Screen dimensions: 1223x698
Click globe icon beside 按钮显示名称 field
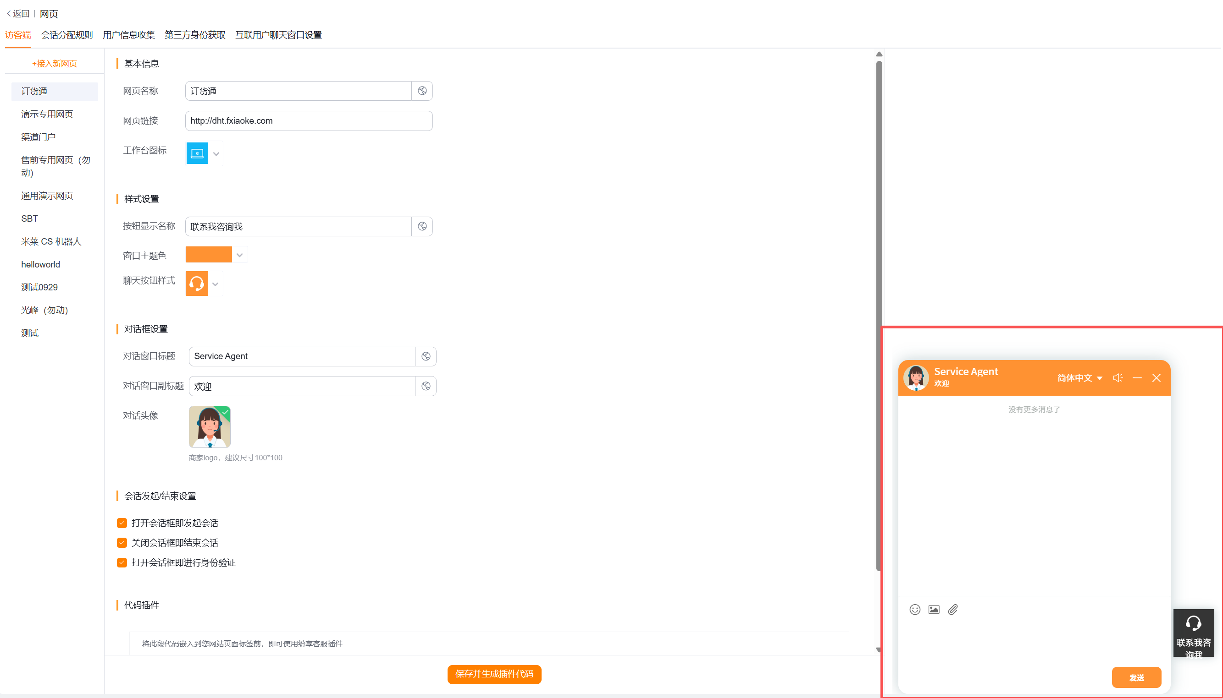[422, 226]
